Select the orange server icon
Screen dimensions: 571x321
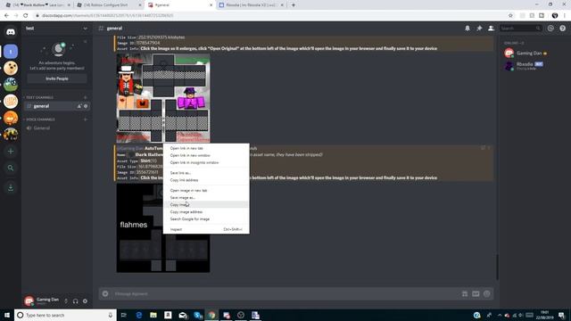point(11,118)
